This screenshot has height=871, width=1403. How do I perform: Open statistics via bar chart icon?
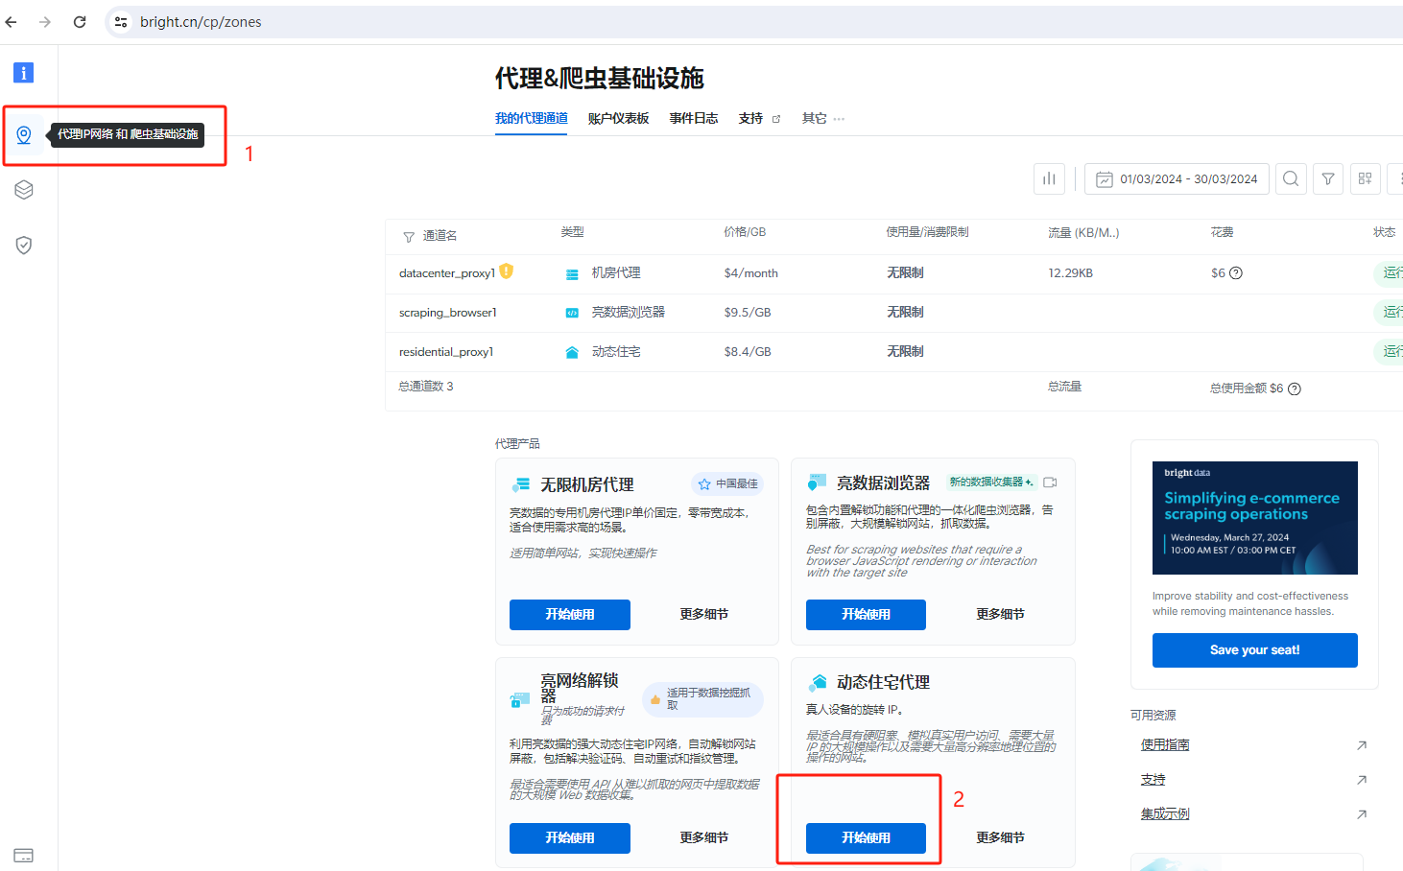click(1049, 178)
